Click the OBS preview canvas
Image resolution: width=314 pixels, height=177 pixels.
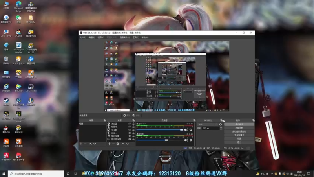click(x=166, y=76)
